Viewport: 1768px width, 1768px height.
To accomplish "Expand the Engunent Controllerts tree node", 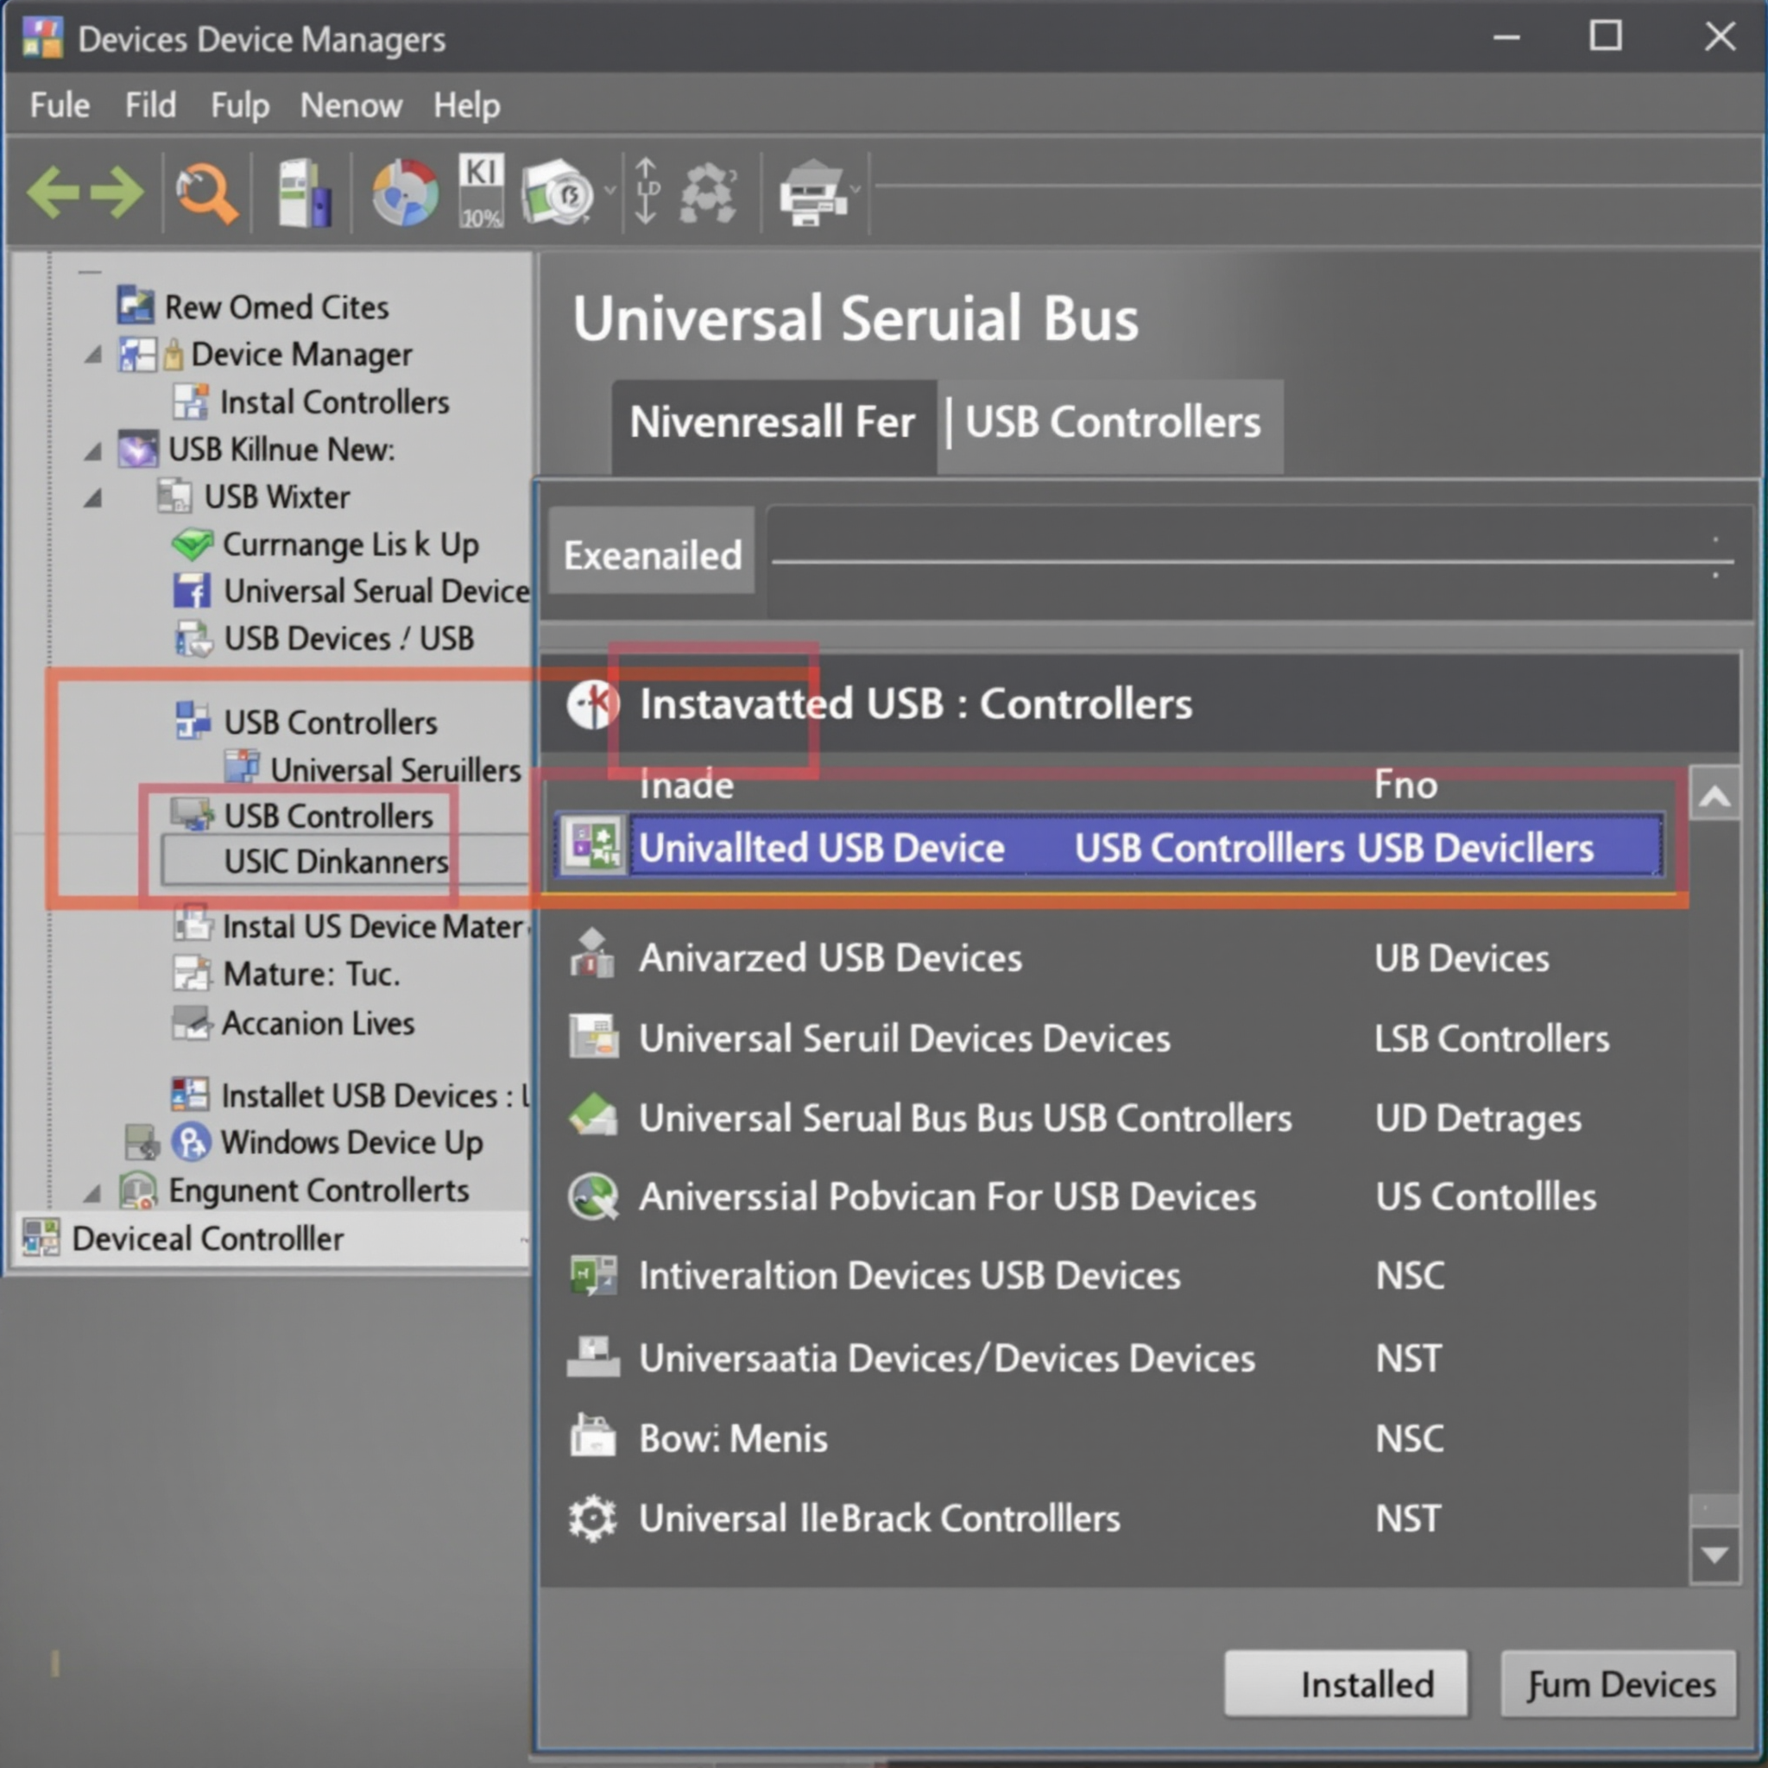I will (93, 1192).
